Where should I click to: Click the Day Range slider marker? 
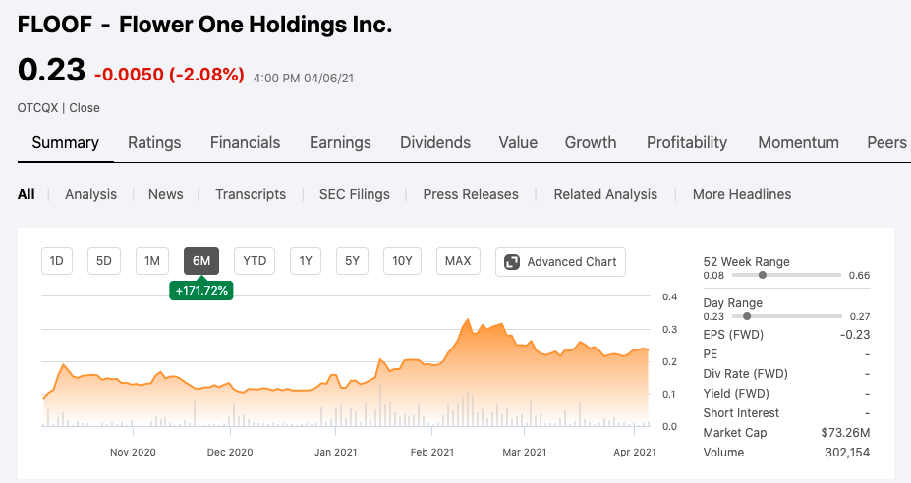pos(748,316)
